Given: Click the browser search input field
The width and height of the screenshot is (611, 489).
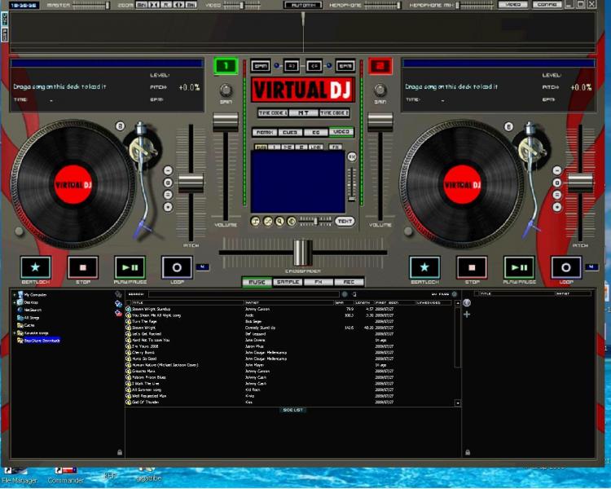Looking at the screenshot, I should 244,294.
